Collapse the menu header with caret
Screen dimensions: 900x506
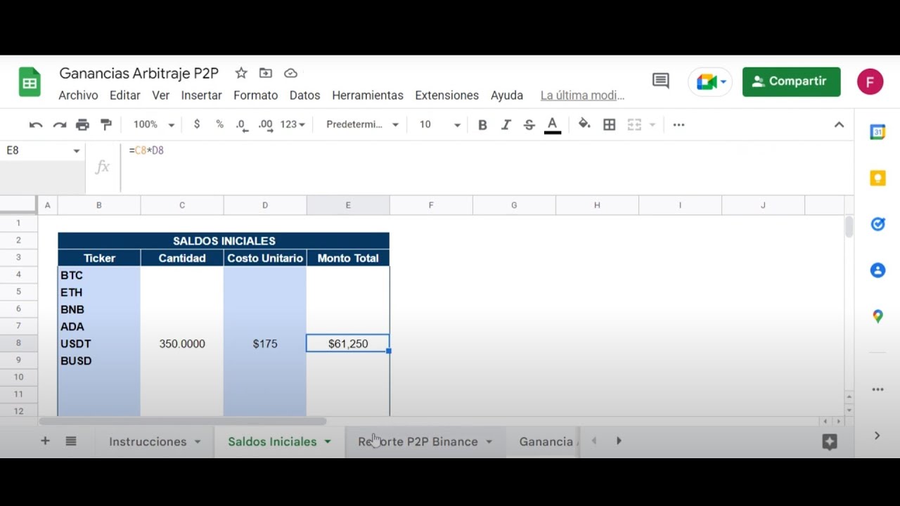[x=839, y=124]
